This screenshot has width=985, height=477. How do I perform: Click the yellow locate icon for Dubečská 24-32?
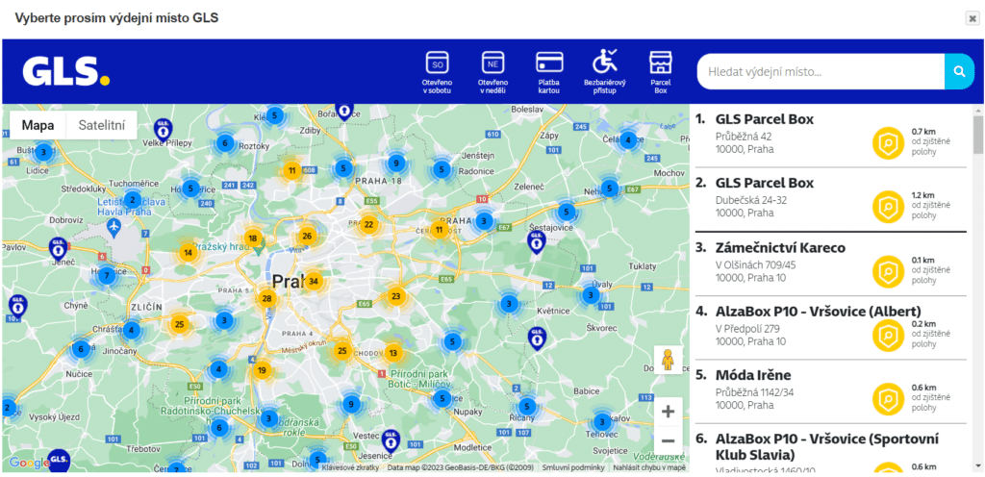[x=888, y=207]
